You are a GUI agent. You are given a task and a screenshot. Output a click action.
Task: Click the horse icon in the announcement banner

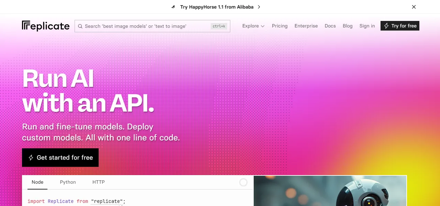(173, 7)
